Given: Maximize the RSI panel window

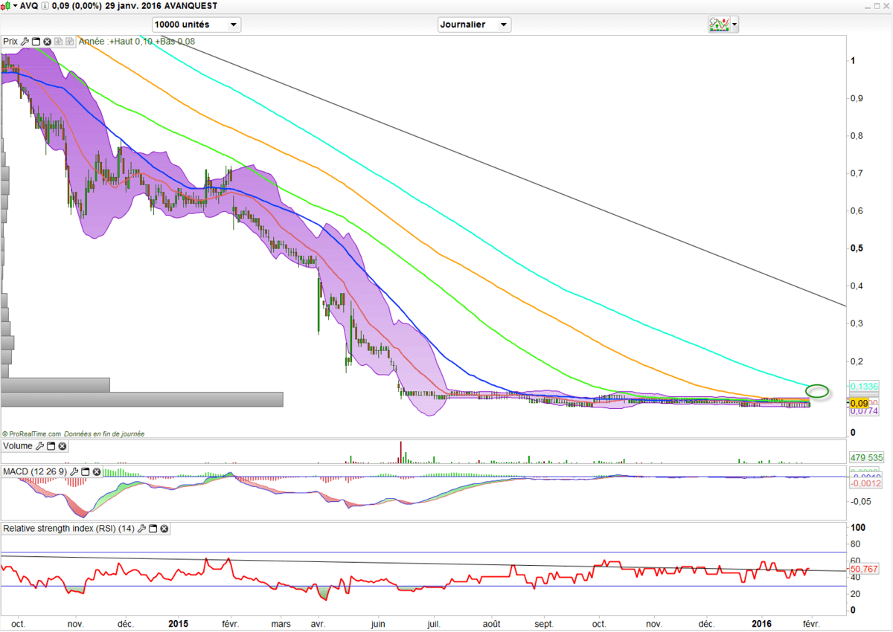Looking at the screenshot, I should 153,529.
